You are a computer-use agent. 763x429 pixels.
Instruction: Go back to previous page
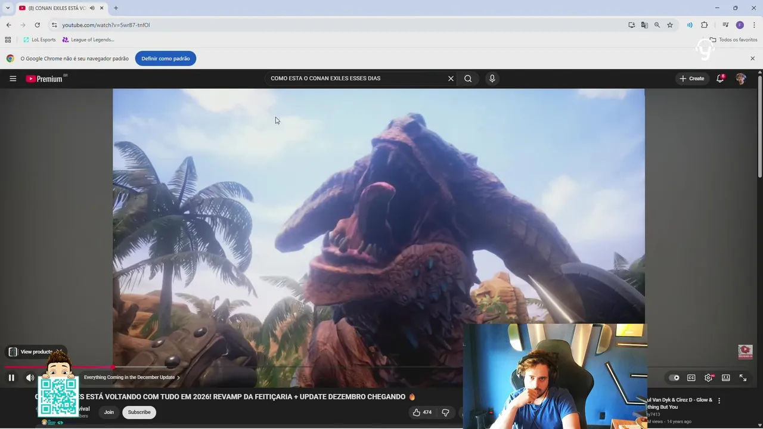click(8, 25)
